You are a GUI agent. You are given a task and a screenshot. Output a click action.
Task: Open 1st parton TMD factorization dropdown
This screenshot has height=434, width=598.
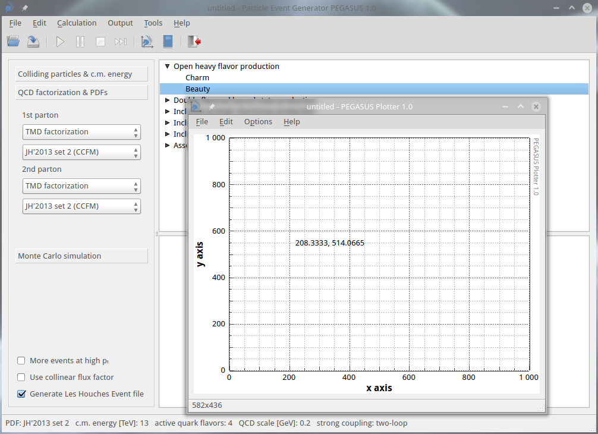[x=81, y=132]
